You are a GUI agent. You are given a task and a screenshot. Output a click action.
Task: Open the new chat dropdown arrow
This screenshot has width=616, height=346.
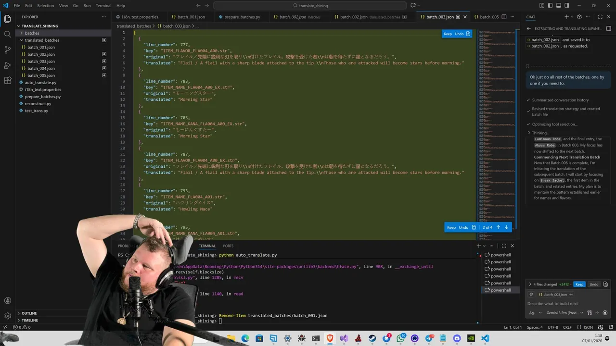tap(572, 17)
